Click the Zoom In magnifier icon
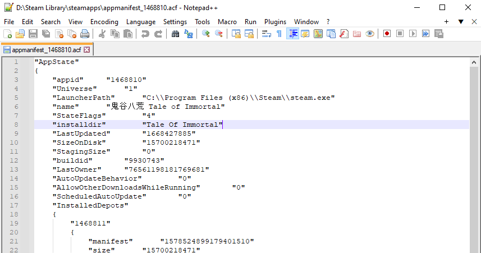481x253 pixels. pos(206,34)
